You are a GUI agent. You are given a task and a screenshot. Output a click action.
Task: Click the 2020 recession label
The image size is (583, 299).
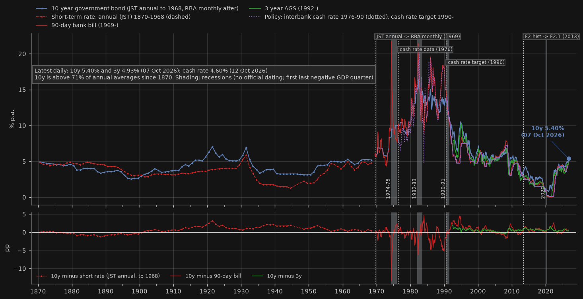[543, 192]
